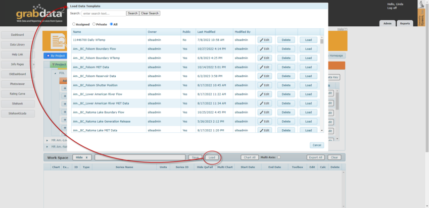Hide the Work Space panel
429x208 pixels.
(82, 158)
